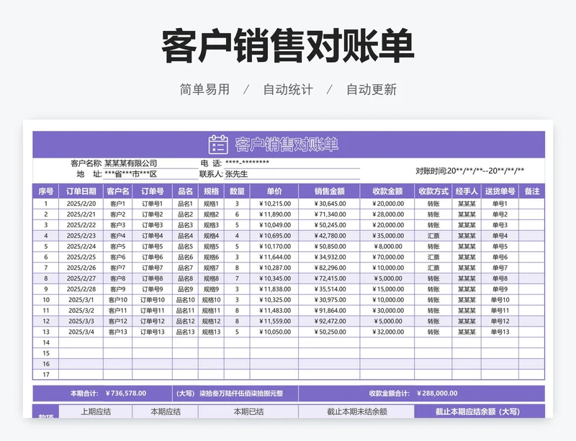Viewport: 576px width, 441px height.
Task: Select customer cell 客户12
Action: [x=118, y=322]
